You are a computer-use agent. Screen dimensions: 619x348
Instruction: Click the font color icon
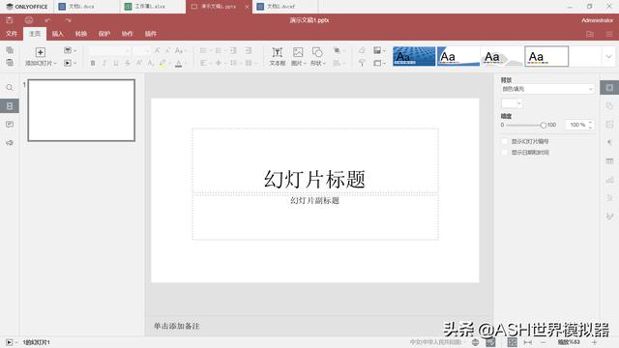[178, 63]
